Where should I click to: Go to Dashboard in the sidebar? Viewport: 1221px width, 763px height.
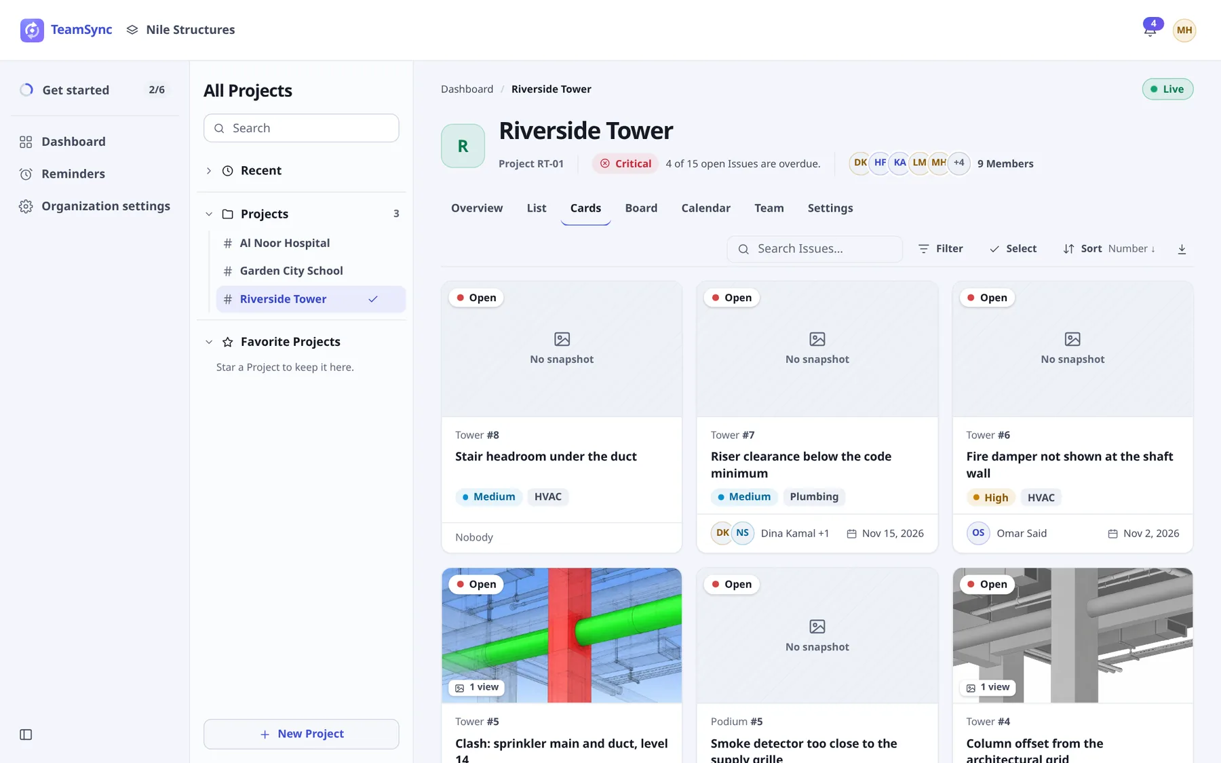tap(73, 142)
